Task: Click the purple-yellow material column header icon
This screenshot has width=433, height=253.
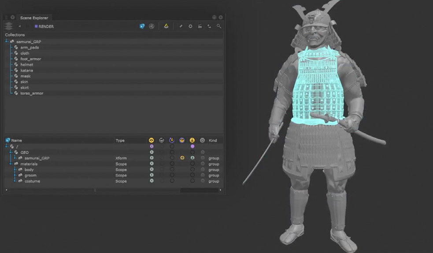Action: pyautogui.click(x=182, y=140)
